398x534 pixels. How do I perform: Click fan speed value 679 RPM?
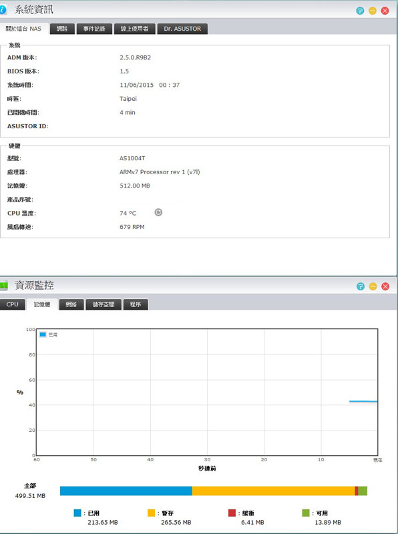[x=132, y=227]
